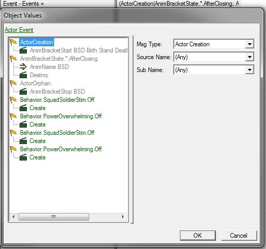Screen dimensions: 266x249
Task: Click the Sub Name label
Action: (x=150, y=70)
